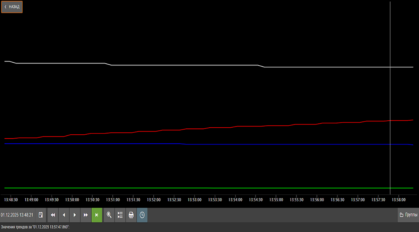Select the blue trend line
The width and height of the screenshot is (419, 232).
pos(117,144)
